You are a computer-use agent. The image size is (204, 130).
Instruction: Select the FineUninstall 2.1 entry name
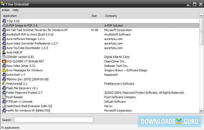(x=17, y=84)
